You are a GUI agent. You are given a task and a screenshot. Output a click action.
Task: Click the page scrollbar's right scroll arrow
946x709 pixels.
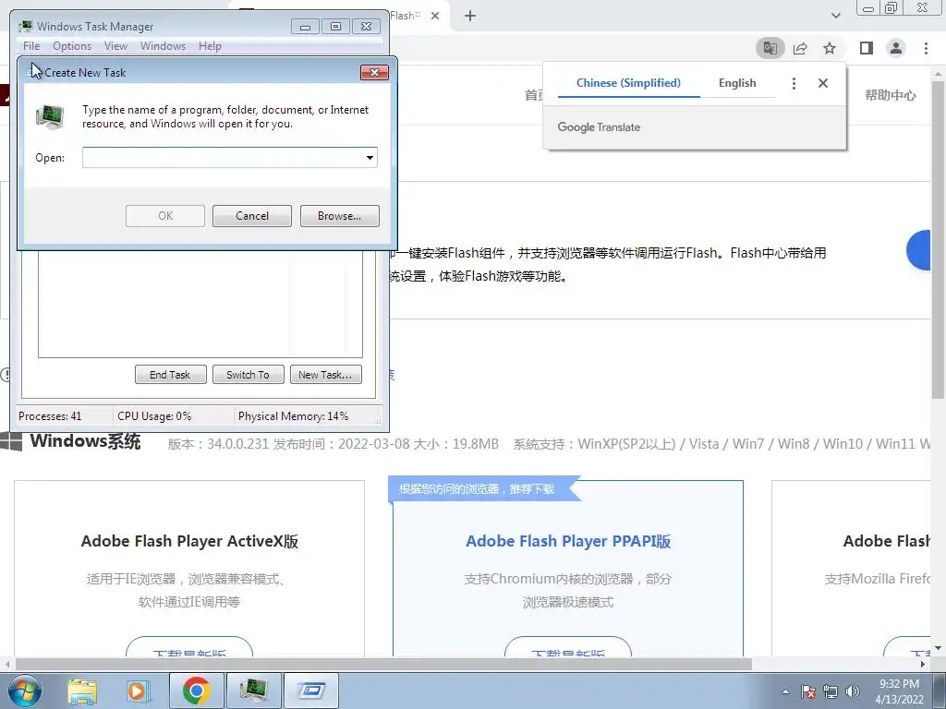pyautogui.click(x=923, y=664)
